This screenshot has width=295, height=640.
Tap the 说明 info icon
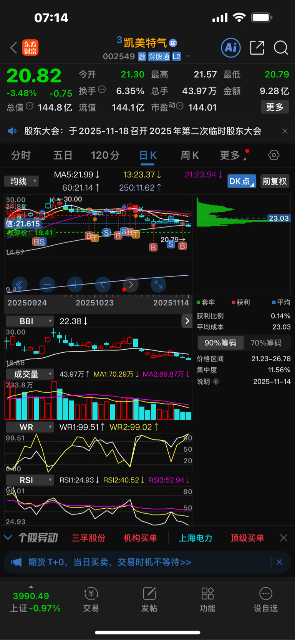(x=216, y=382)
